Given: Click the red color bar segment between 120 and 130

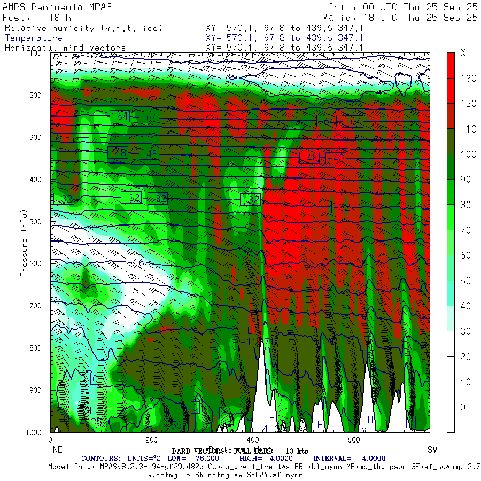Looking at the screenshot, I should click(451, 91).
